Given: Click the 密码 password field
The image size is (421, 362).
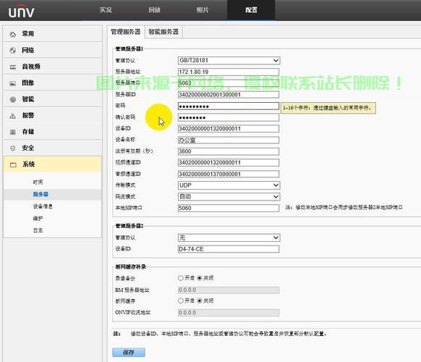Looking at the screenshot, I should pos(228,106).
